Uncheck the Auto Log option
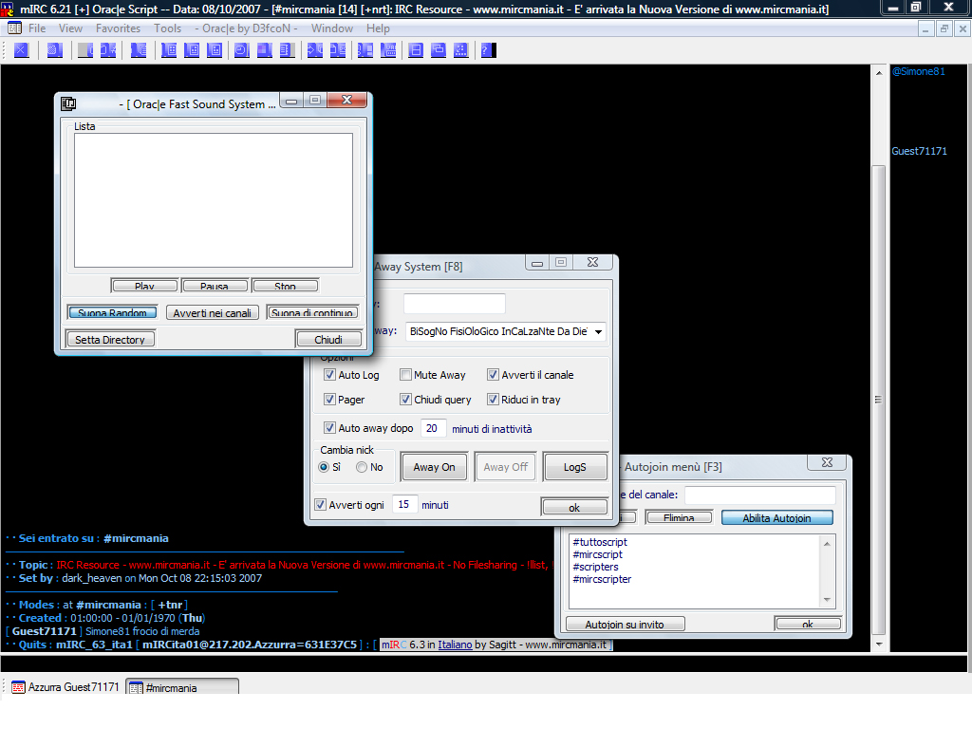The width and height of the screenshot is (972, 729). [x=330, y=375]
